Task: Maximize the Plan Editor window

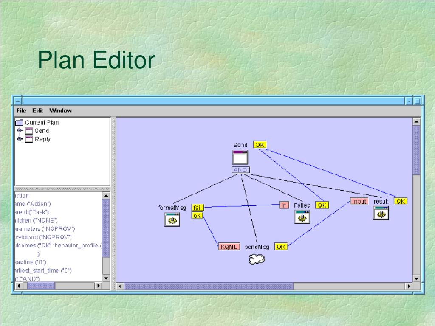Action: pos(418,101)
